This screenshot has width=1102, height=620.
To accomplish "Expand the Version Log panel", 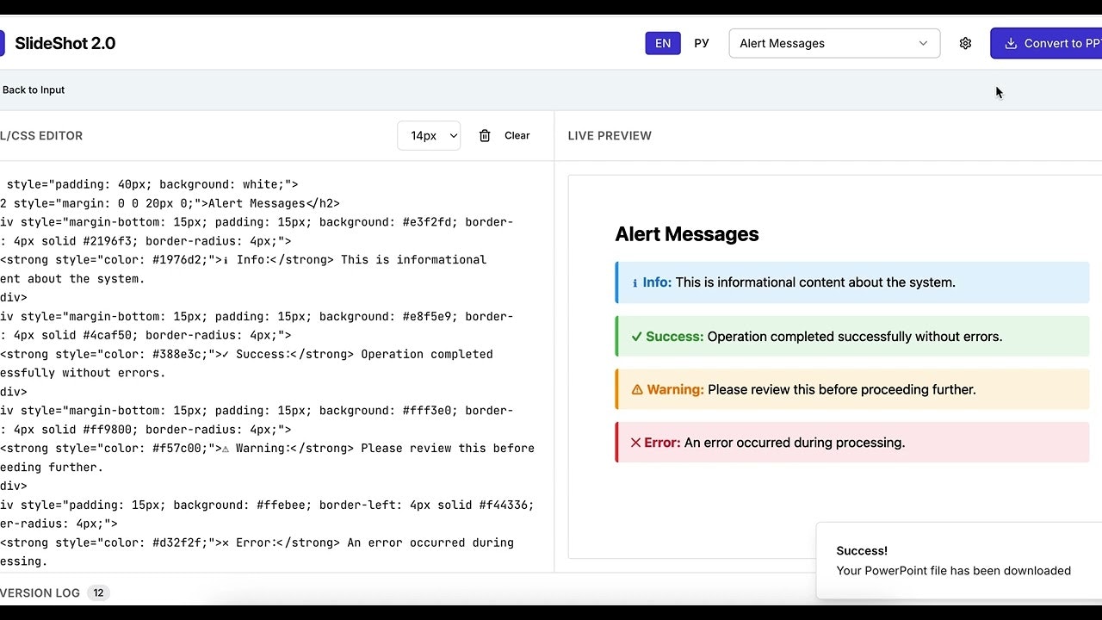I will [x=40, y=592].
